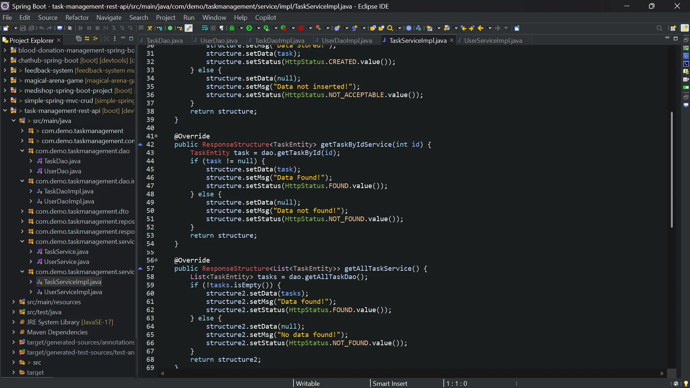690x388 pixels.
Task: Expand the src/main/resources folder
Action: coord(14,302)
